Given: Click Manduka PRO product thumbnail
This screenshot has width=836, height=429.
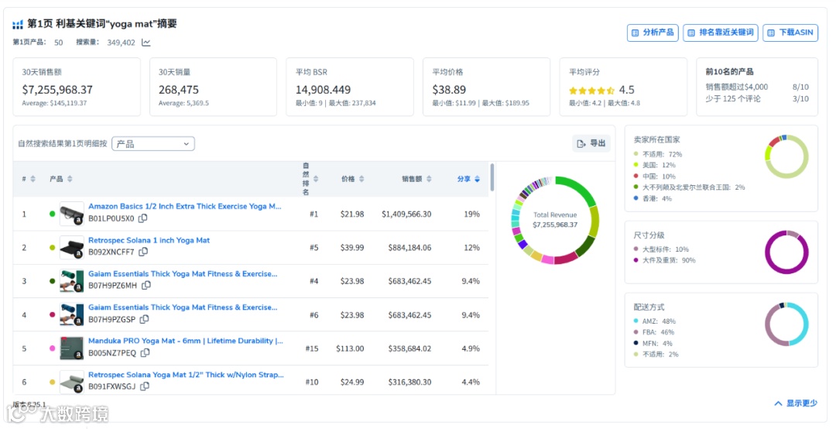Looking at the screenshot, I should point(71,348).
